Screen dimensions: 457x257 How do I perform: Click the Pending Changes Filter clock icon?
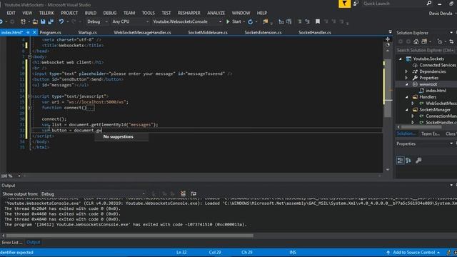440,41
